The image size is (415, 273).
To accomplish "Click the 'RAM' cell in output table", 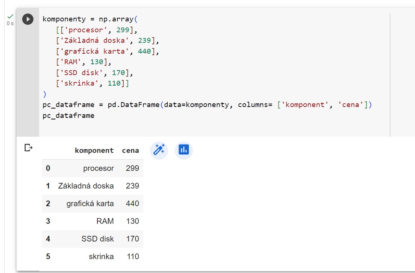I will pos(105,221).
